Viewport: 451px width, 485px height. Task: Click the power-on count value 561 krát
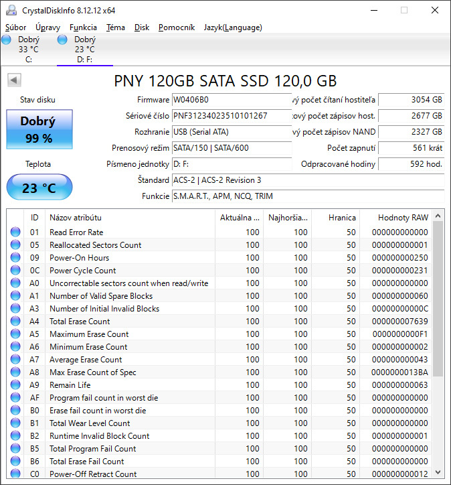411,148
